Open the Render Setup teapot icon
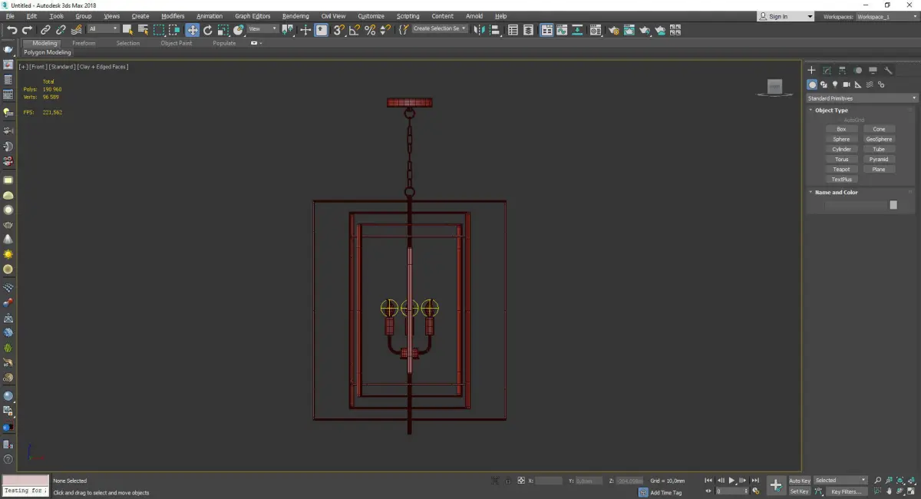The width and height of the screenshot is (921, 499). 613,30
